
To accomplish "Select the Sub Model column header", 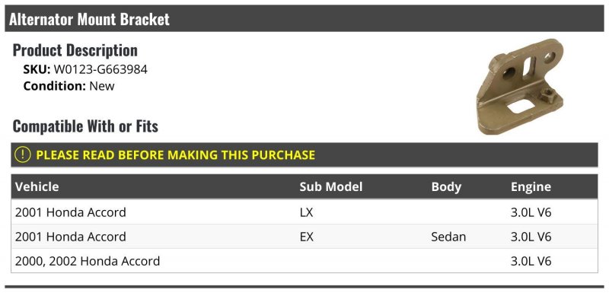I will point(330,186).
